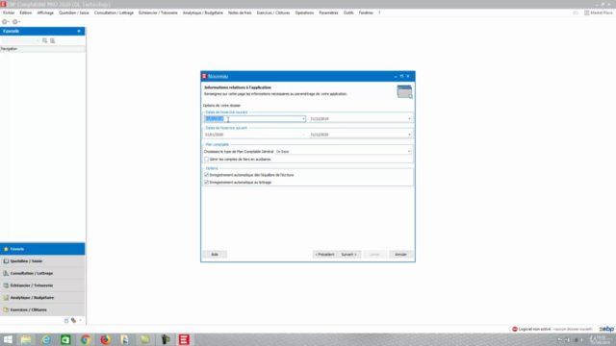Open the Fenêtres menu
616x346 pixels.
[366, 12]
